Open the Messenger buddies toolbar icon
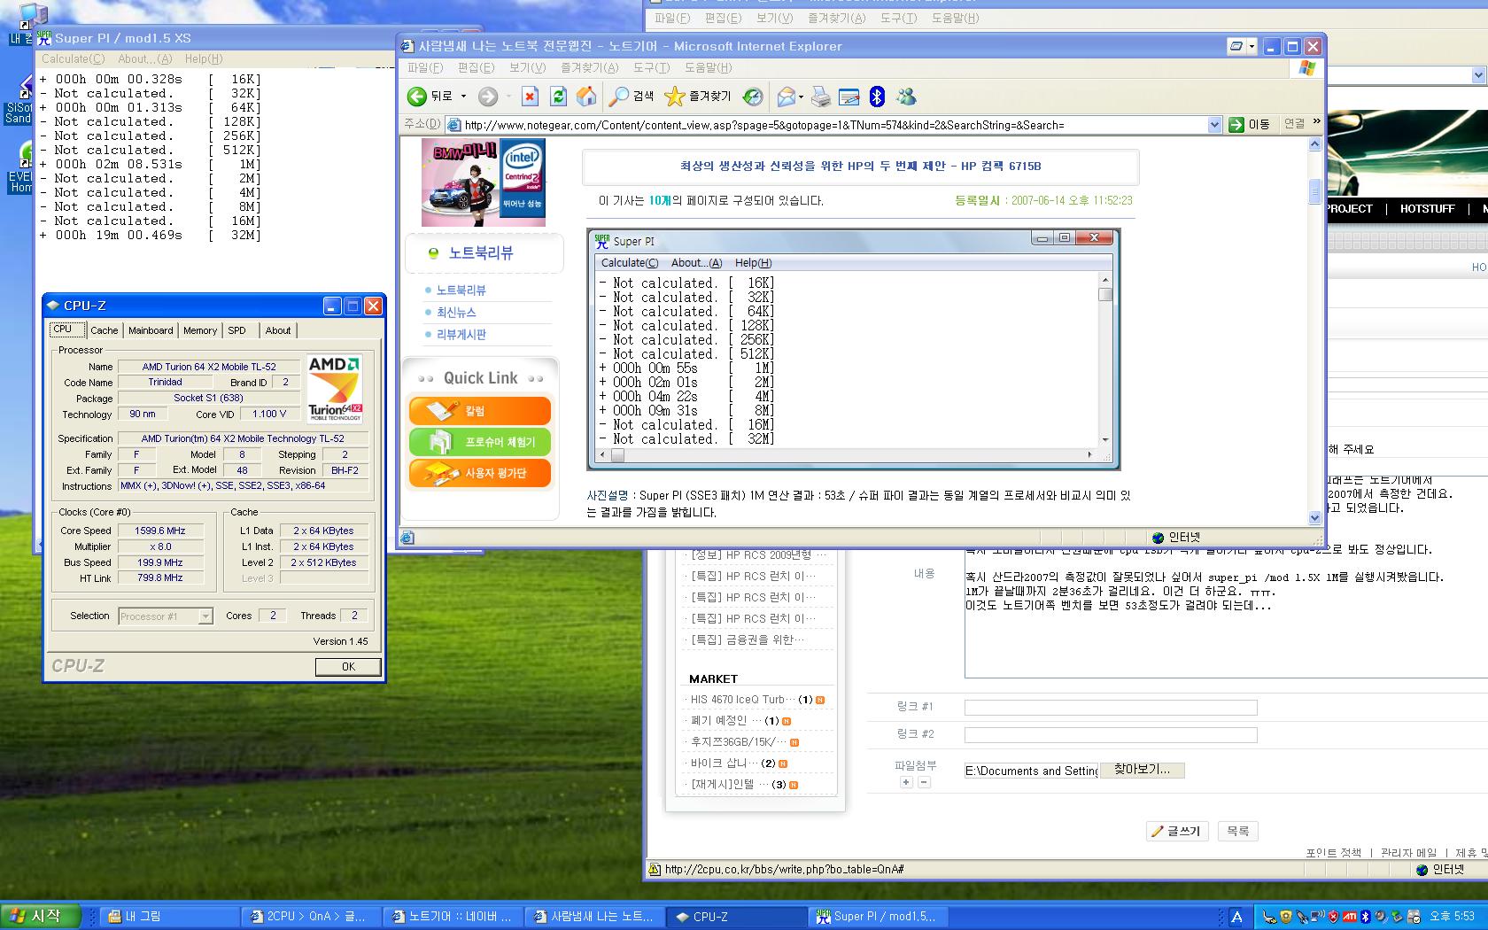Viewport: 1488px width, 930px height. tap(906, 97)
